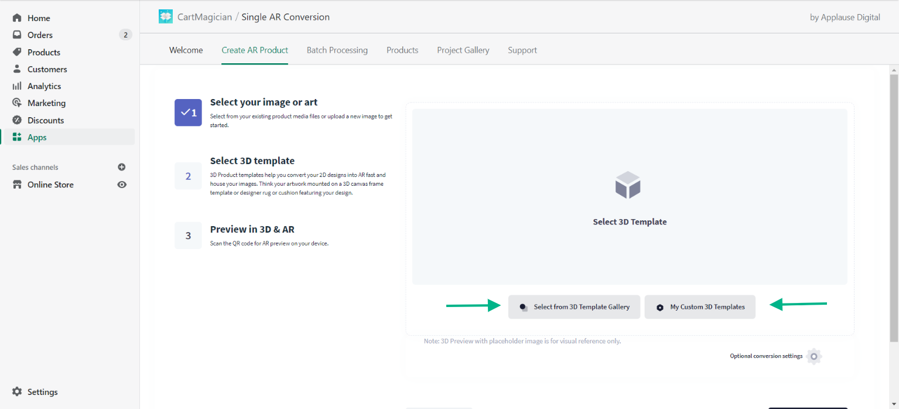
Task: Click the Home icon in the sidebar
Action: 16,17
